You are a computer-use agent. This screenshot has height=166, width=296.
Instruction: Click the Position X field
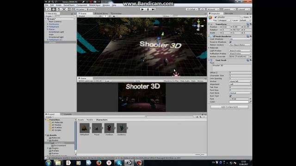point(226,27)
